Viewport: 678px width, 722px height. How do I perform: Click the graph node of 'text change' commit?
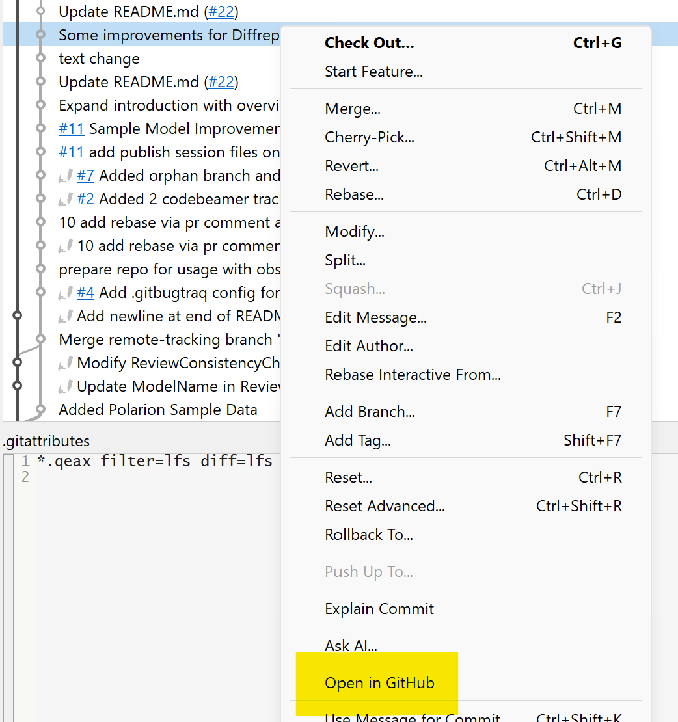click(x=40, y=59)
